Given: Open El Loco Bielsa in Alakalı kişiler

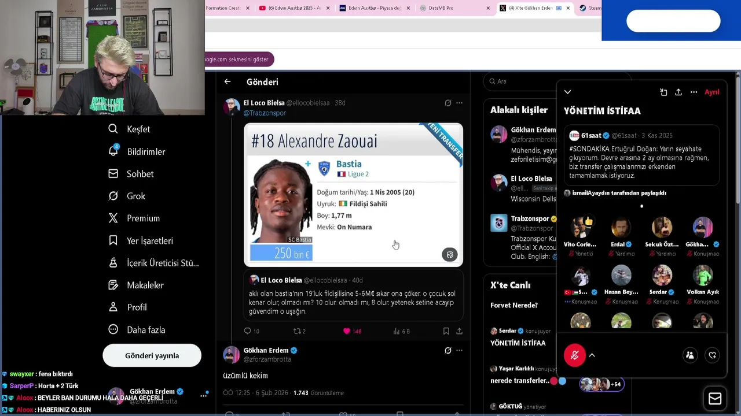Looking at the screenshot, I should tap(524, 188).
